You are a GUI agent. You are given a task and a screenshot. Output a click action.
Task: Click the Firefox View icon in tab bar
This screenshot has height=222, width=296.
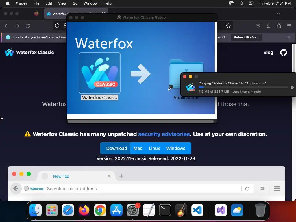(x=36, y=14)
